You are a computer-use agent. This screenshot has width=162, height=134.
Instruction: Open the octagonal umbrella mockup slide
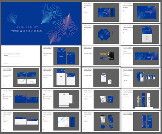[101, 34]
